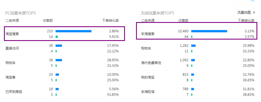Select the 手淘旺信 source entry
The width and height of the screenshot is (261, 102).
pos(148,92)
